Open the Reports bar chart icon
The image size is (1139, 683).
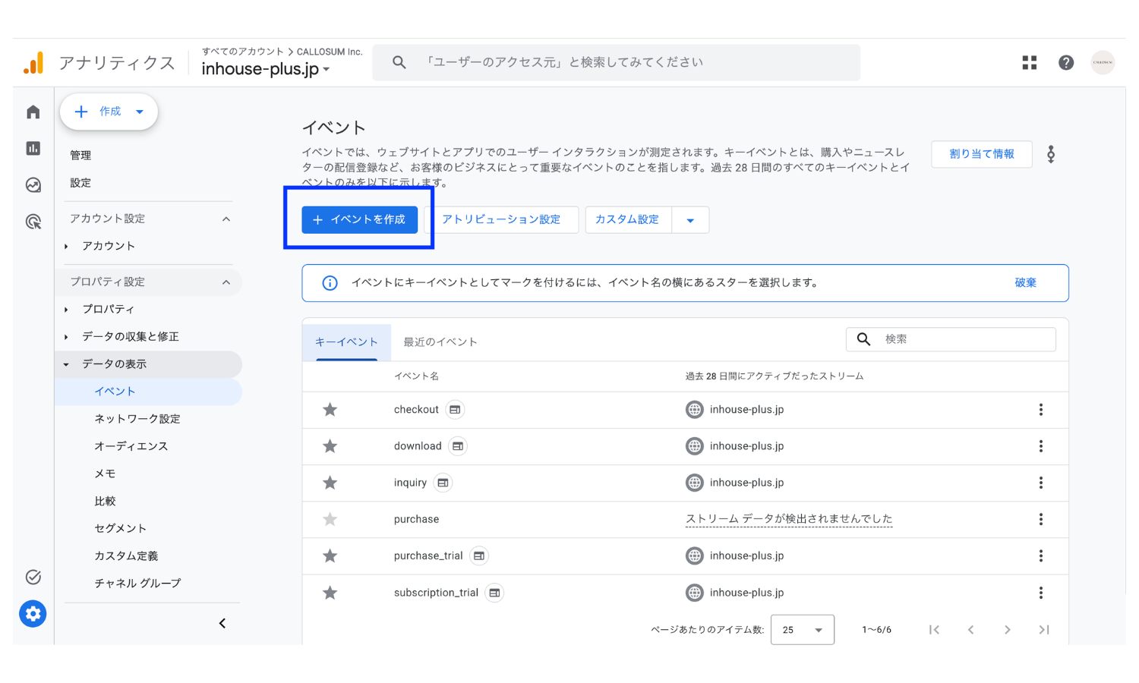coord(33,148)
